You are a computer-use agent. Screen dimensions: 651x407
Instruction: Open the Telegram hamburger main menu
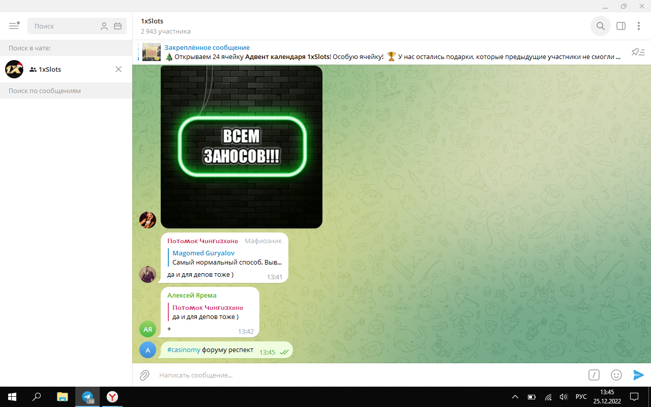pyautogui.click(x=14, y=26)
